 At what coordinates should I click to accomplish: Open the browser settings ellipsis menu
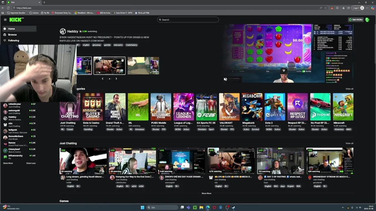point(367,8)
